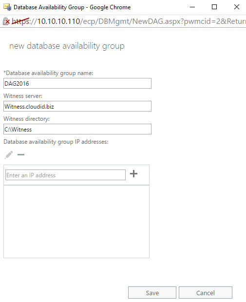Minimize the Chrome window
Viewport: 246px width, 302px height.
192,7
